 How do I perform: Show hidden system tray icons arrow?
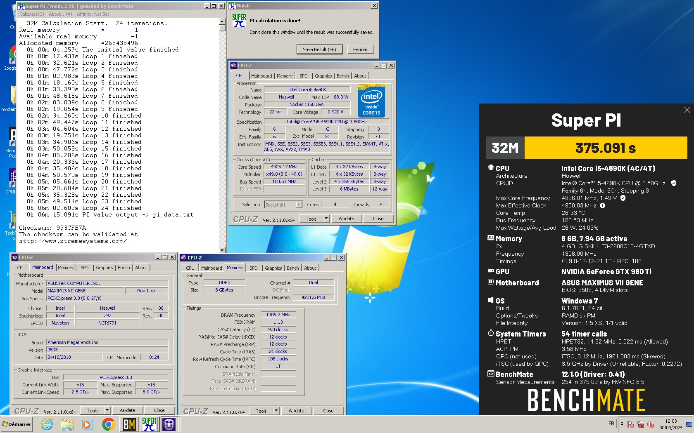pos(622,424)
